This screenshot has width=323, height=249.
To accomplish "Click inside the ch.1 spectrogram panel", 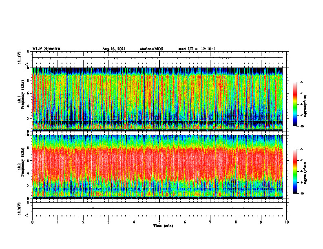I will (157, 99).
